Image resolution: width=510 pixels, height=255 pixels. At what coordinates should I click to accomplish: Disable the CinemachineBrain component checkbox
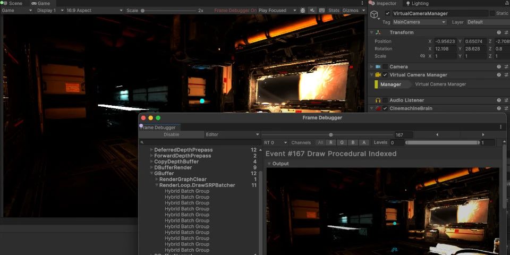[385, 108]
